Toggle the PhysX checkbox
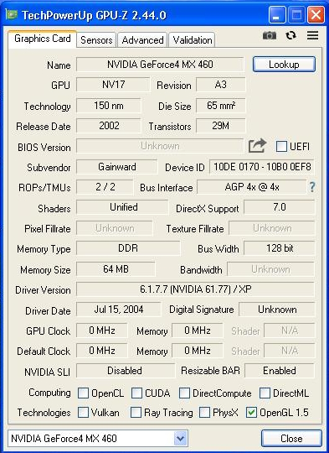The height and width of the screenshot is (453, 329). (205, 412)
